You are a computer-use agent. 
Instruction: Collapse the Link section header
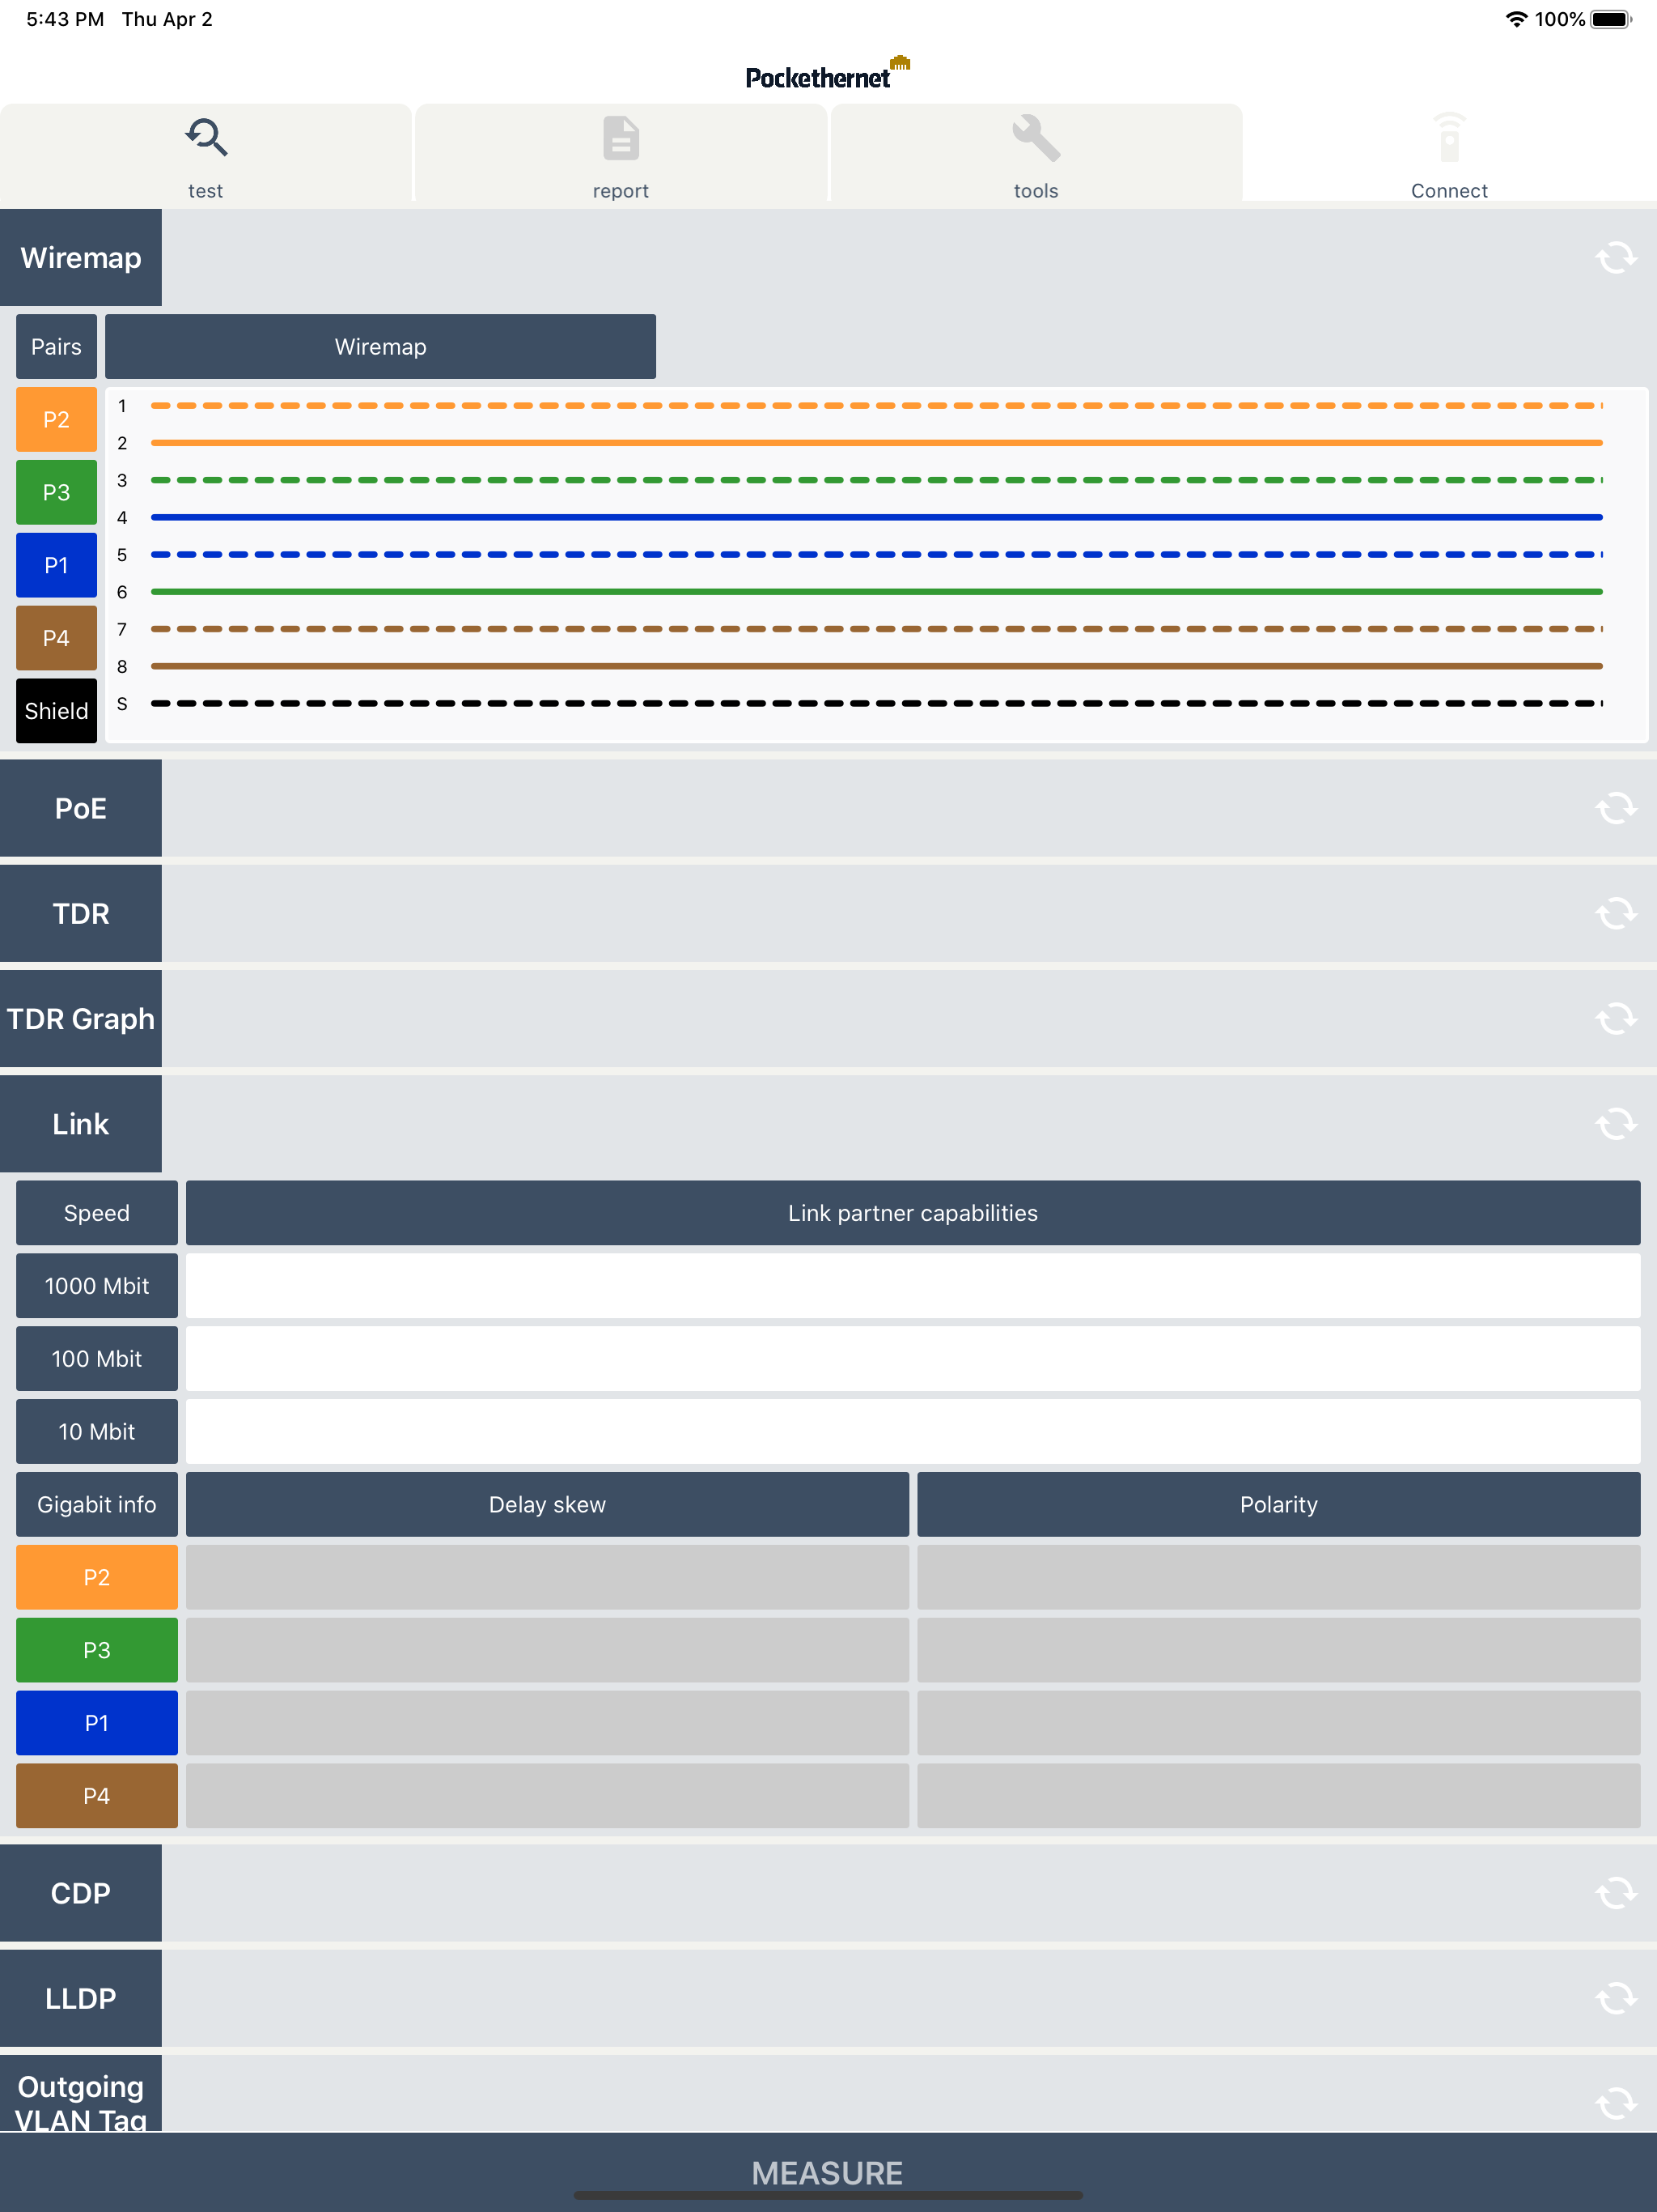click(x=81, y=1124)
